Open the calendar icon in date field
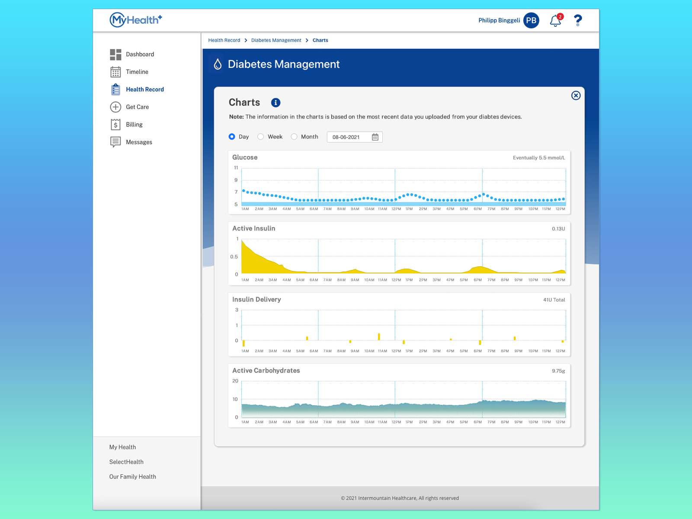Screen dimensions: 692x519 coord(375,137)
